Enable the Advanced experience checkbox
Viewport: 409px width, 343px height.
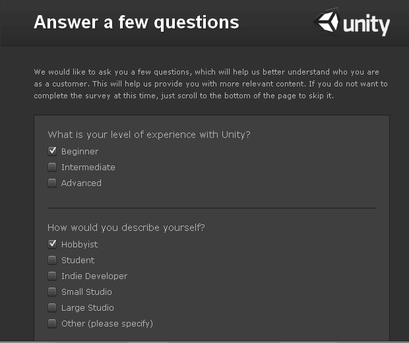(x=52, y=183)
